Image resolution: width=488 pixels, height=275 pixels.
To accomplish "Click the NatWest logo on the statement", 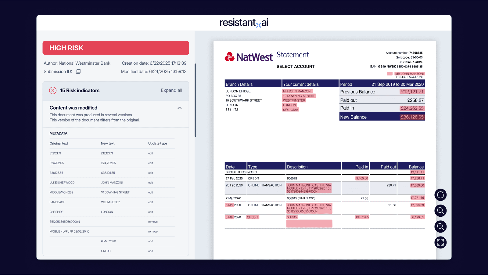I will [249, 57].
